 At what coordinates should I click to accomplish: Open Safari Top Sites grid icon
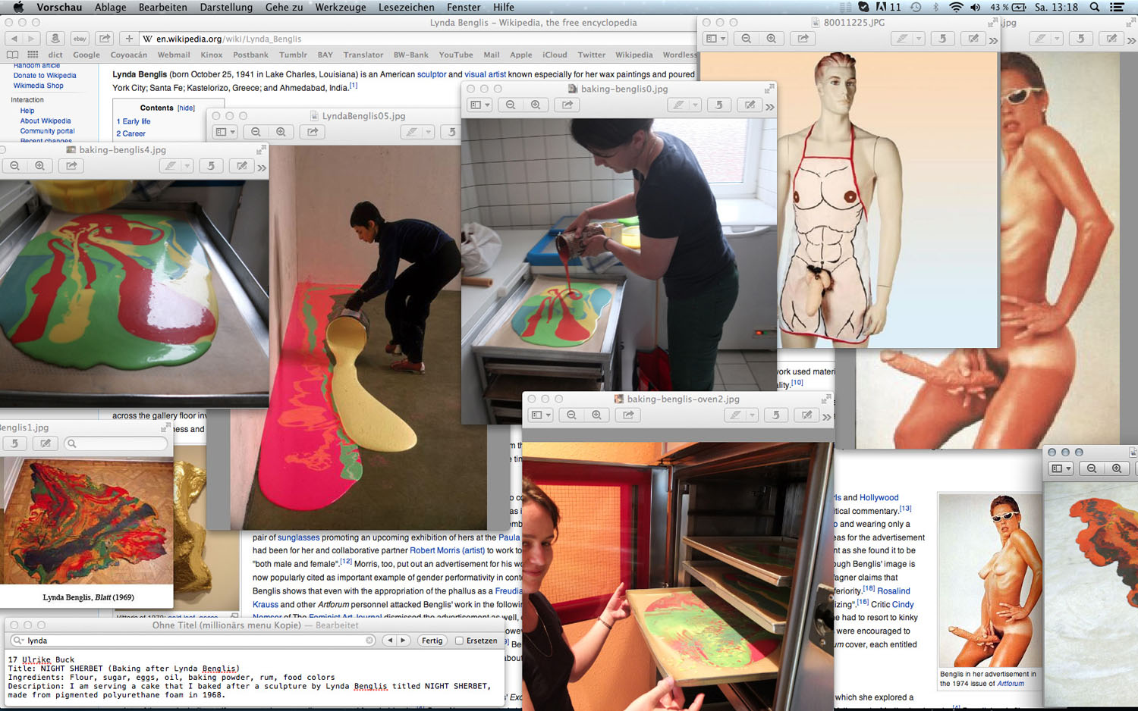33,55
